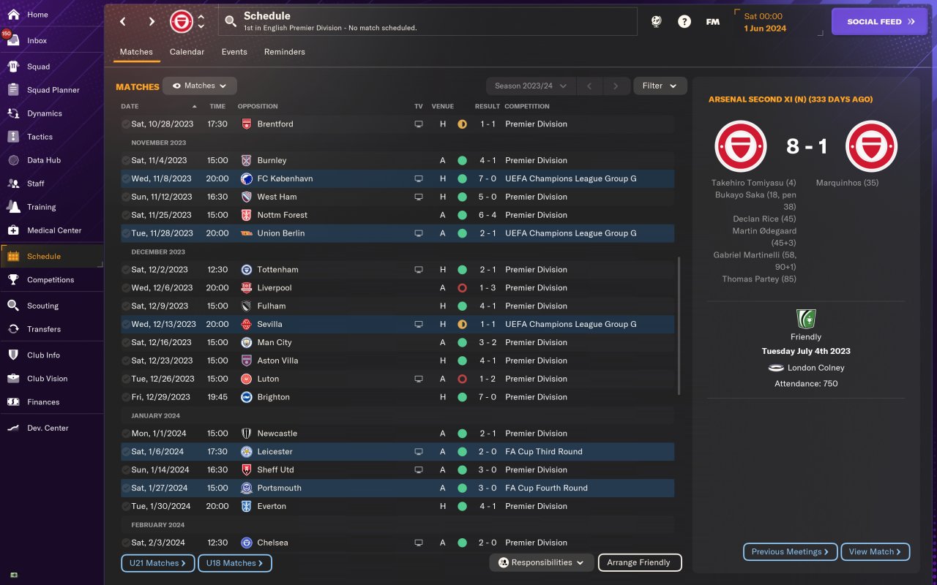Viewport: 937px width, 585px height.
Task: Open the Transfers arrows icon
Action: 13,329
